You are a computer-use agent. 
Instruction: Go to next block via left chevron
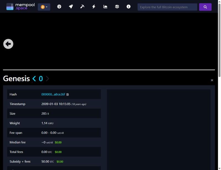click(x=34, y=78)
